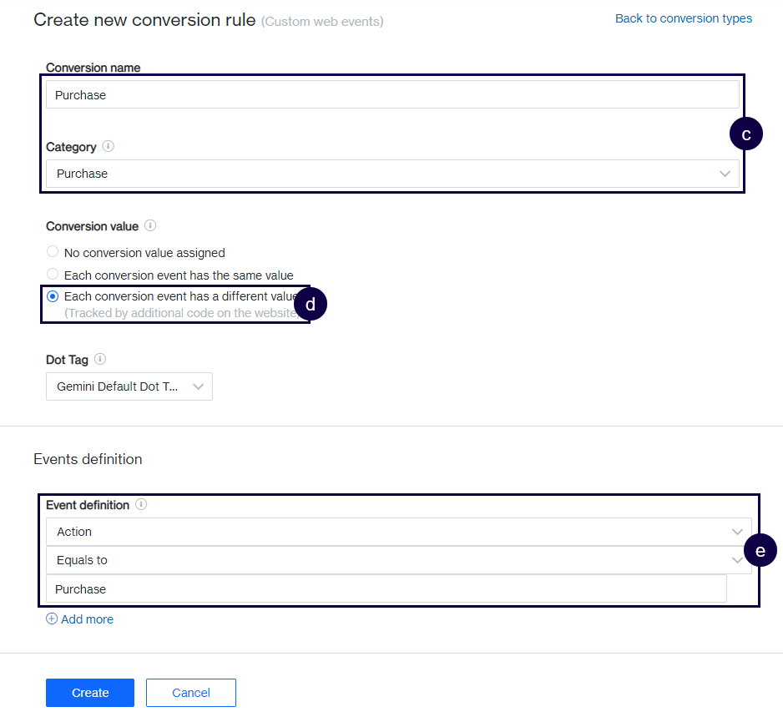Select Each conversion event has a different value
Viewport: 783px width, 712px height.
52,296
